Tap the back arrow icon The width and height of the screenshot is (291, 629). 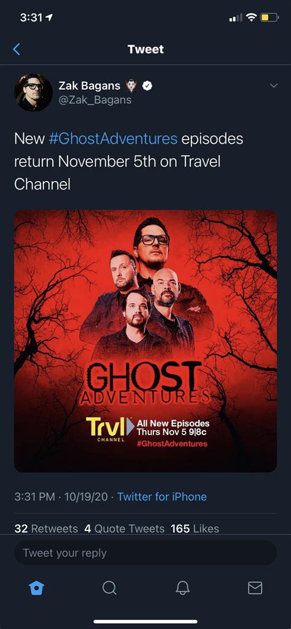[x=17, y=49]
